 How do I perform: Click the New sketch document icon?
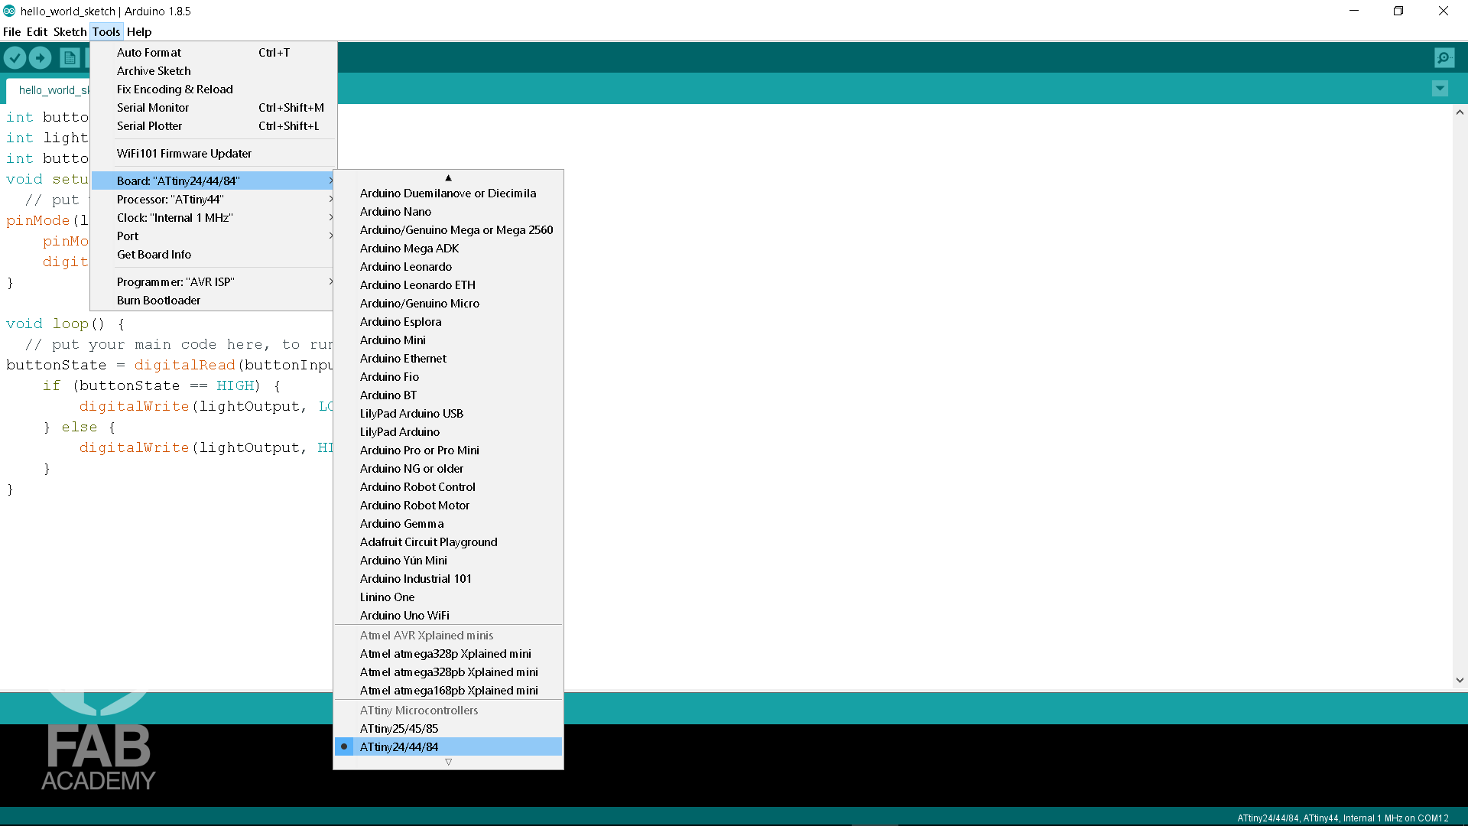(70, 57)
